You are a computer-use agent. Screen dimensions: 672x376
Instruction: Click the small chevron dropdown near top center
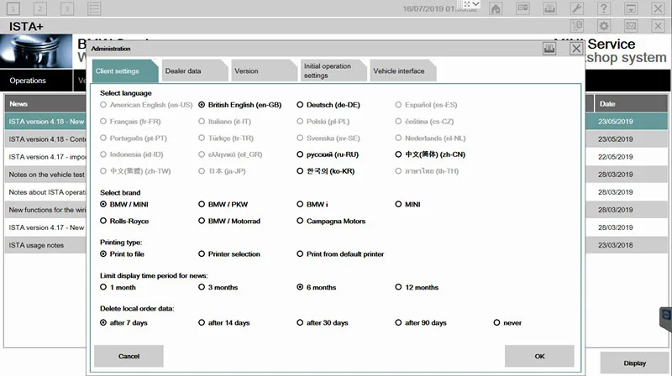475,4
